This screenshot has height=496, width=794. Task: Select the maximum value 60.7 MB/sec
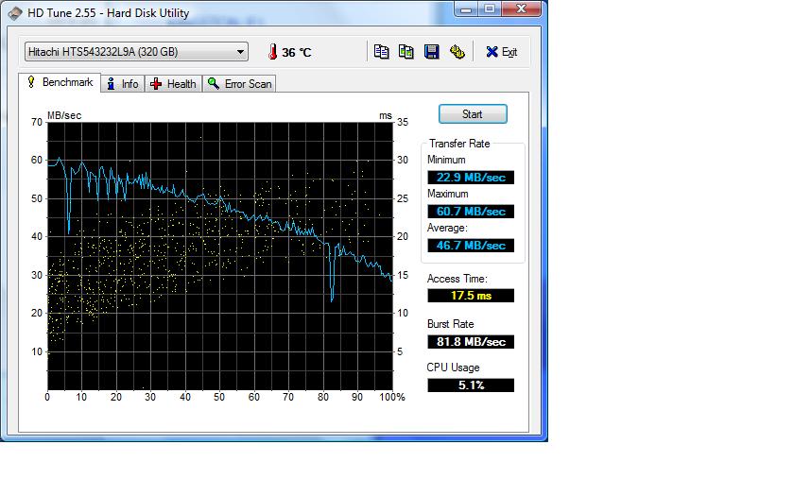click(471, 211)
